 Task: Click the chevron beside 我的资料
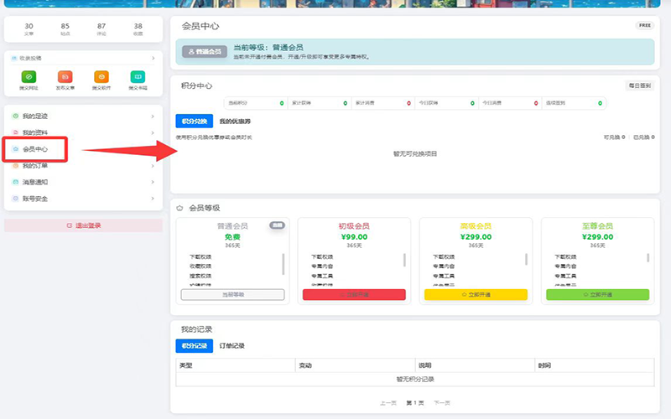click(x=152, y=132)
